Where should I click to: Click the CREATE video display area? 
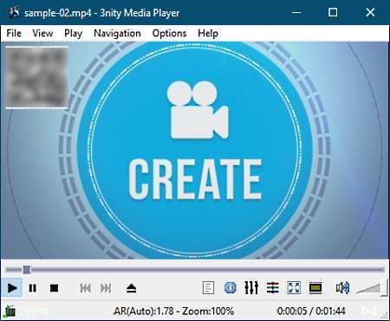point(195,150)
